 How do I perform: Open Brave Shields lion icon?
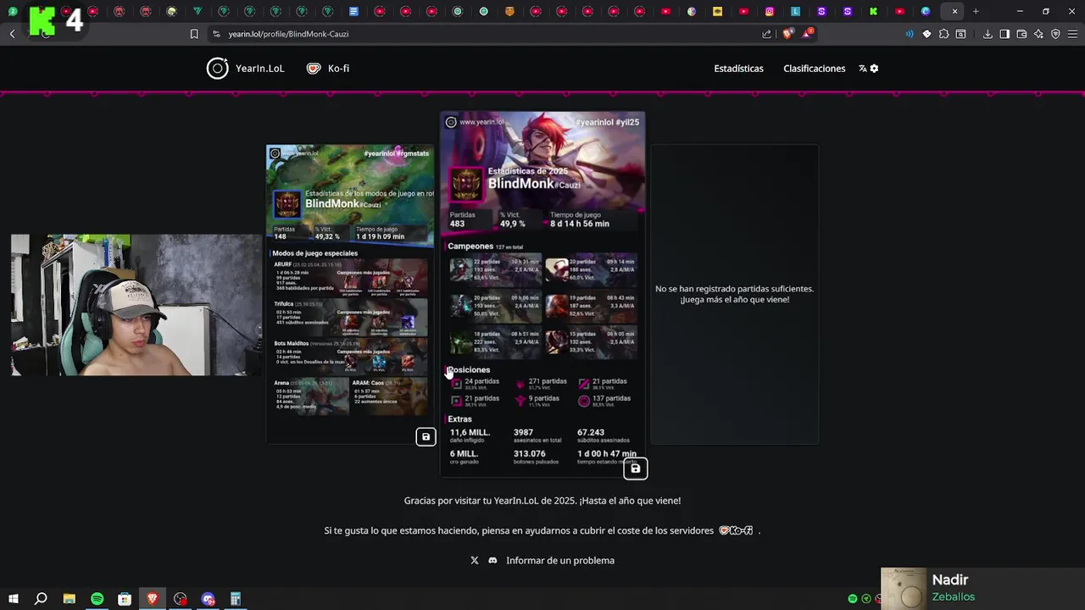pos(787,34)
